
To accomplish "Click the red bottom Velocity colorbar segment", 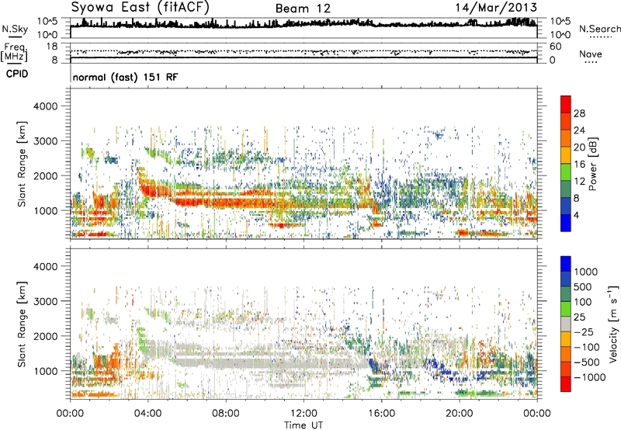I will pyautogui.click(x=566, y=384).
